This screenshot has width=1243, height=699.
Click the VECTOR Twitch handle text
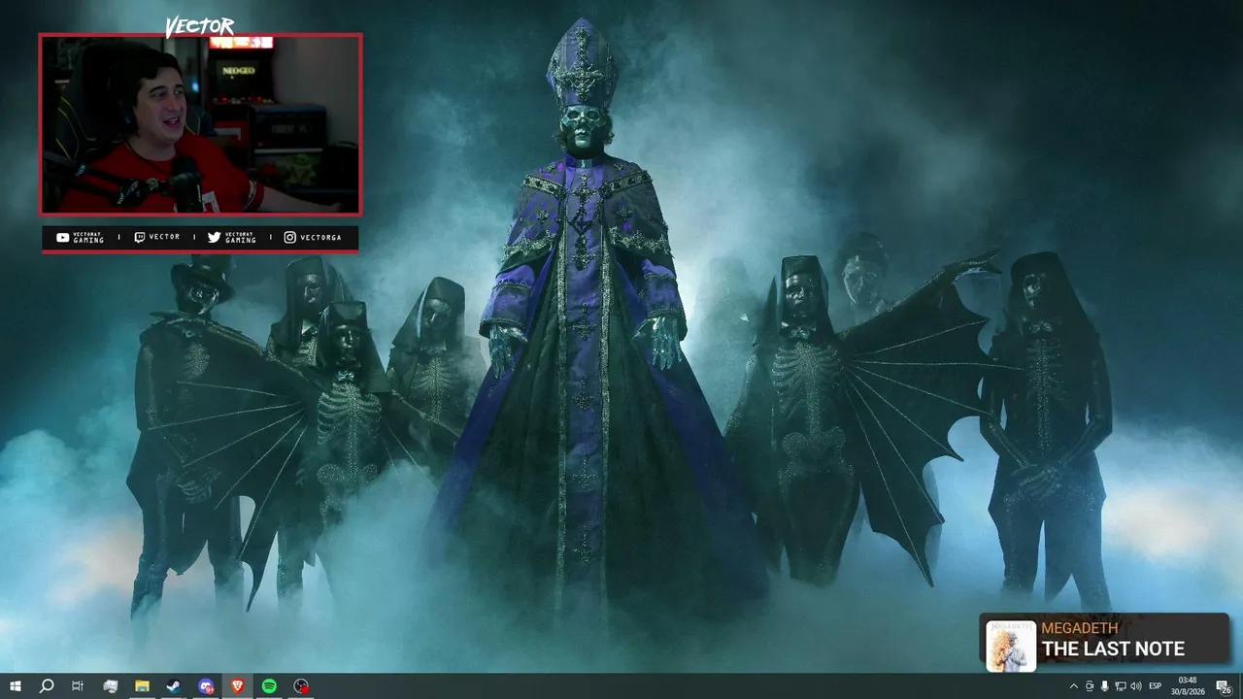click(x=165, y=237)
